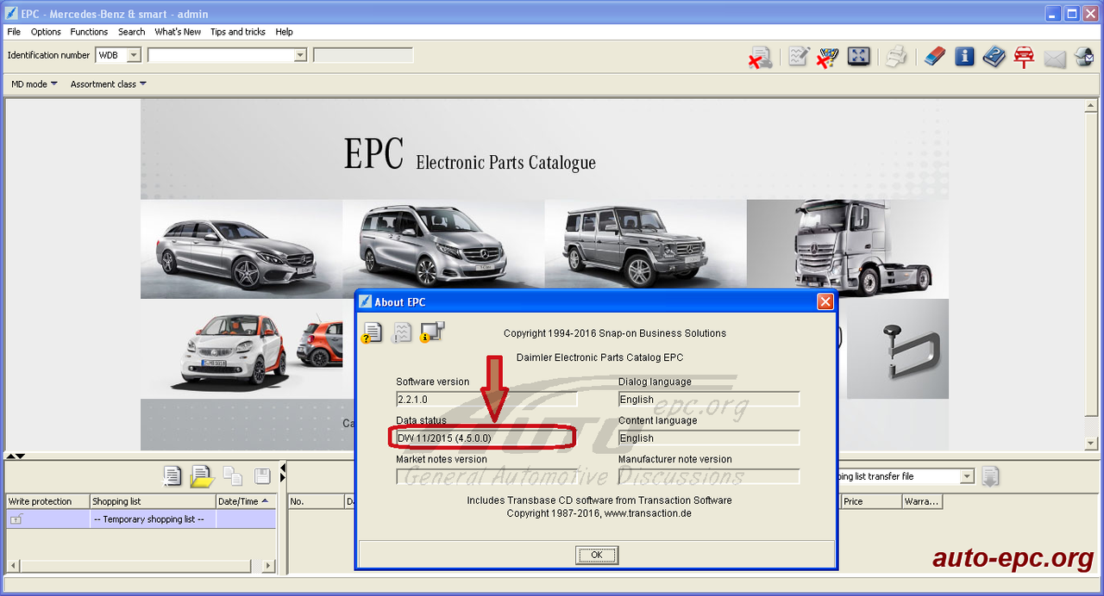1104x596 pixels.
Task: Open the What's New menu
Action: coord(178,32)
